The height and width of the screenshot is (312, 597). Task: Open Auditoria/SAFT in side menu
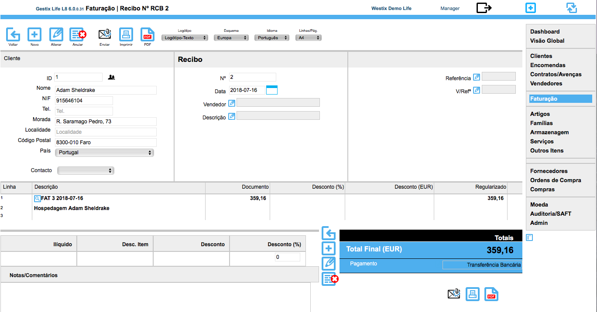point(551,214)
